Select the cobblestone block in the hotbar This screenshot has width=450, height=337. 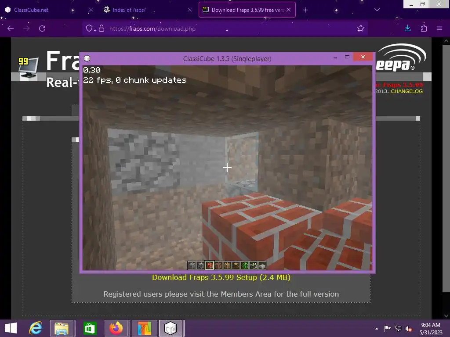point(201,265)
